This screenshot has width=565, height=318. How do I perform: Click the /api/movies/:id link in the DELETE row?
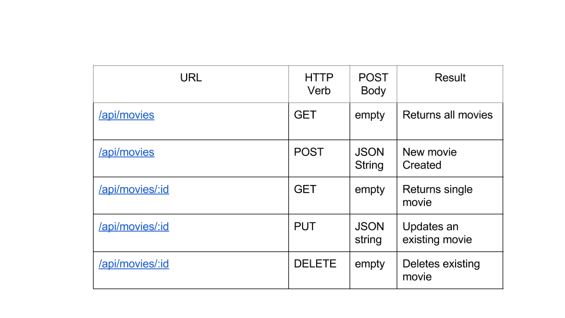click(x=134, y=264)
